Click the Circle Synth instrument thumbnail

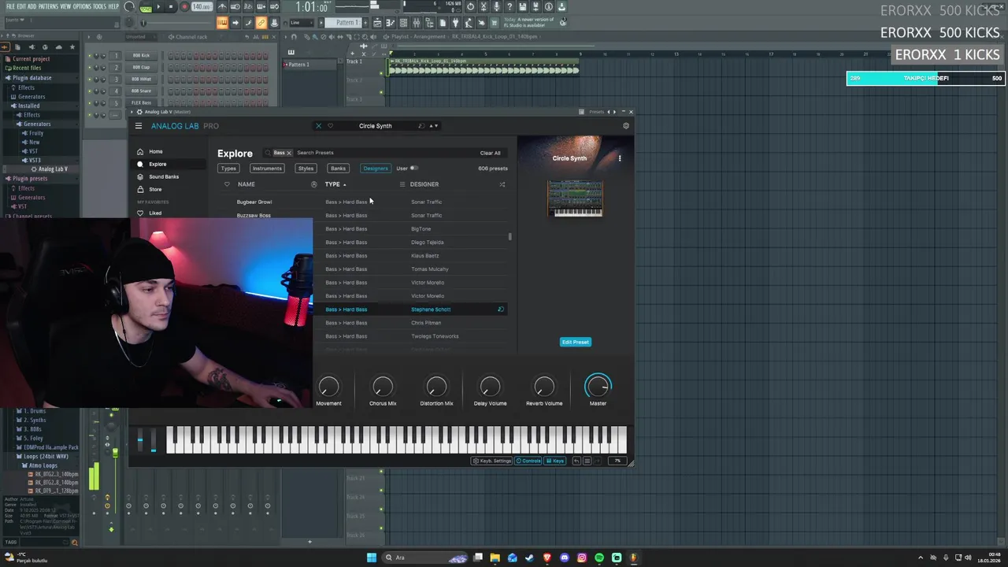[x=575, y=198]
